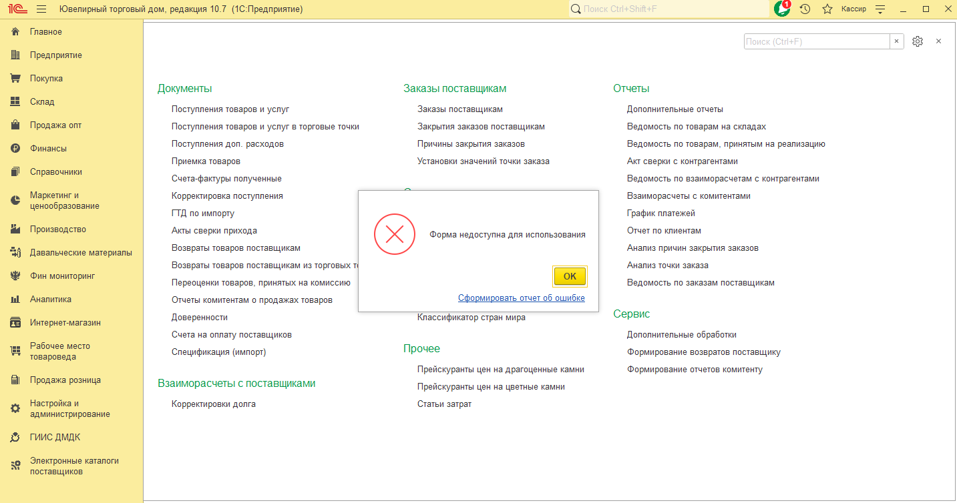957x503 pixels.
Task: Open Поступления доп. расходов
Action: pyautogui.click(x=228, y=144)
